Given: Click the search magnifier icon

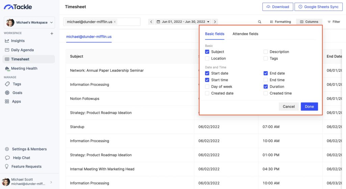Looking at the screenshot, I should 259,22.
